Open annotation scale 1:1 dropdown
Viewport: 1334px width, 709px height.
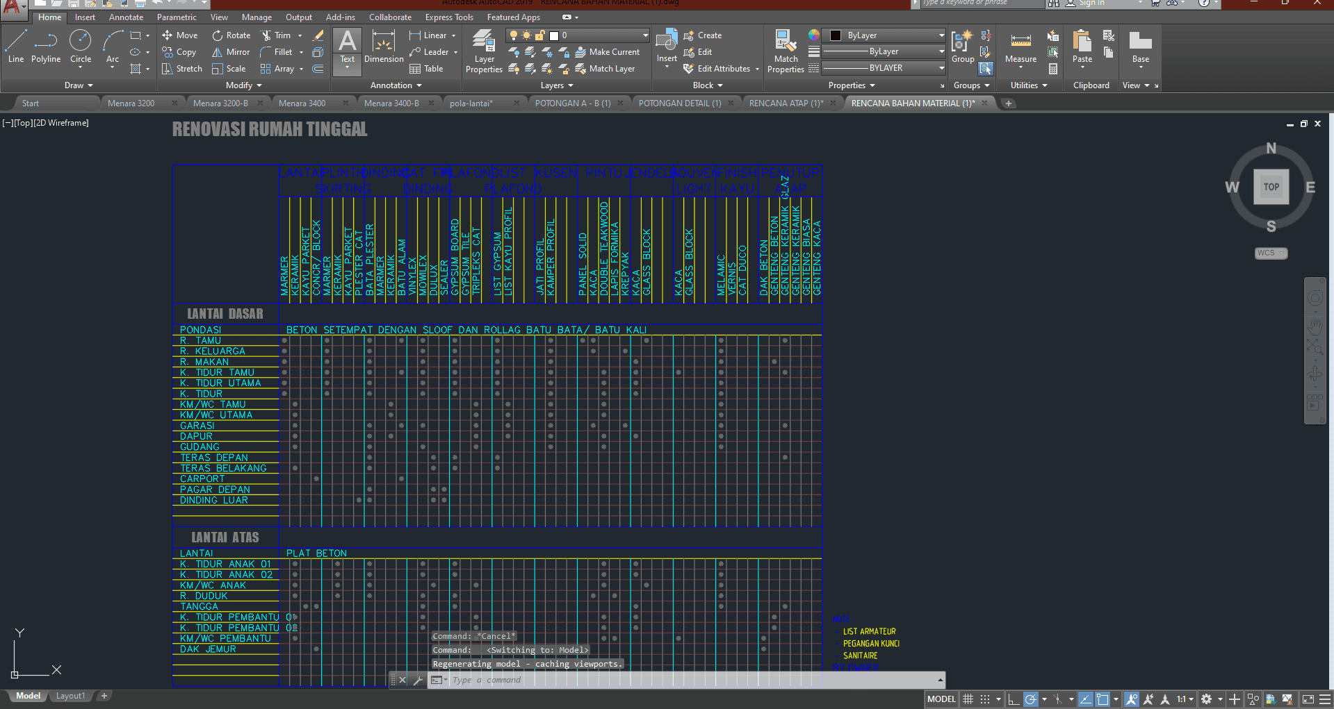click(1185, 699)
